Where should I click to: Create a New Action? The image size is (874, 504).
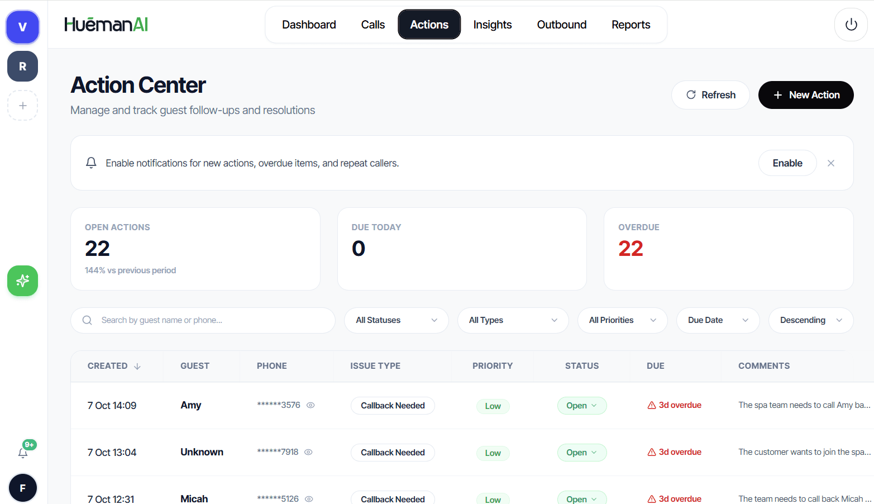click(806, 95)
